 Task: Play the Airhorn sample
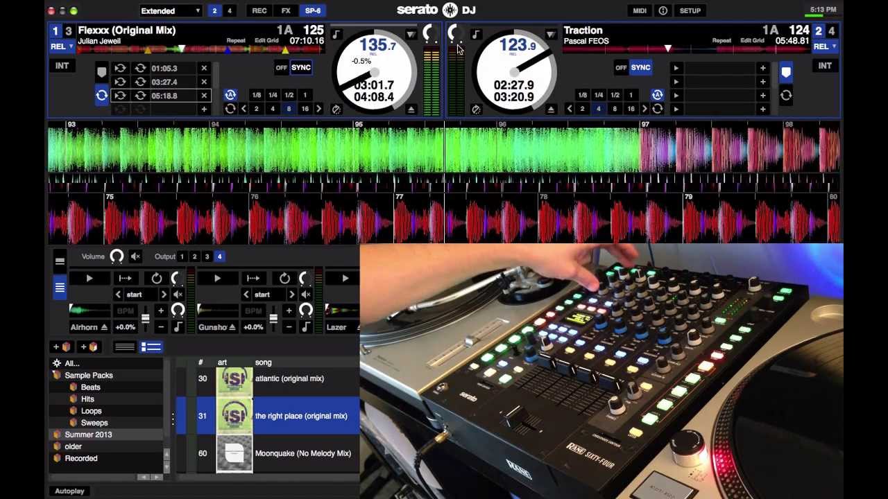click(89, 279)
